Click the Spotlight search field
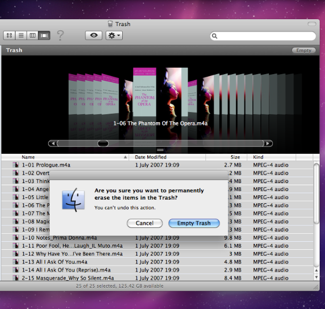 click(263, 36)
